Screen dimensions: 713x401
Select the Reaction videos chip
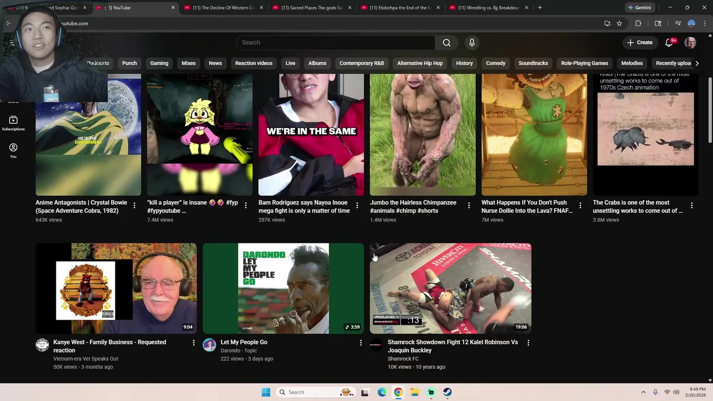[x=253, y=63]
